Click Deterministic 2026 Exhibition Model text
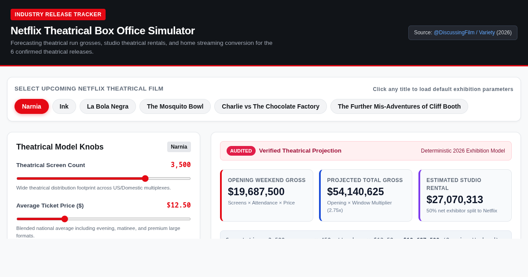Screen dimensions: 528x277 pyautogui.click(x=463, y=151)
